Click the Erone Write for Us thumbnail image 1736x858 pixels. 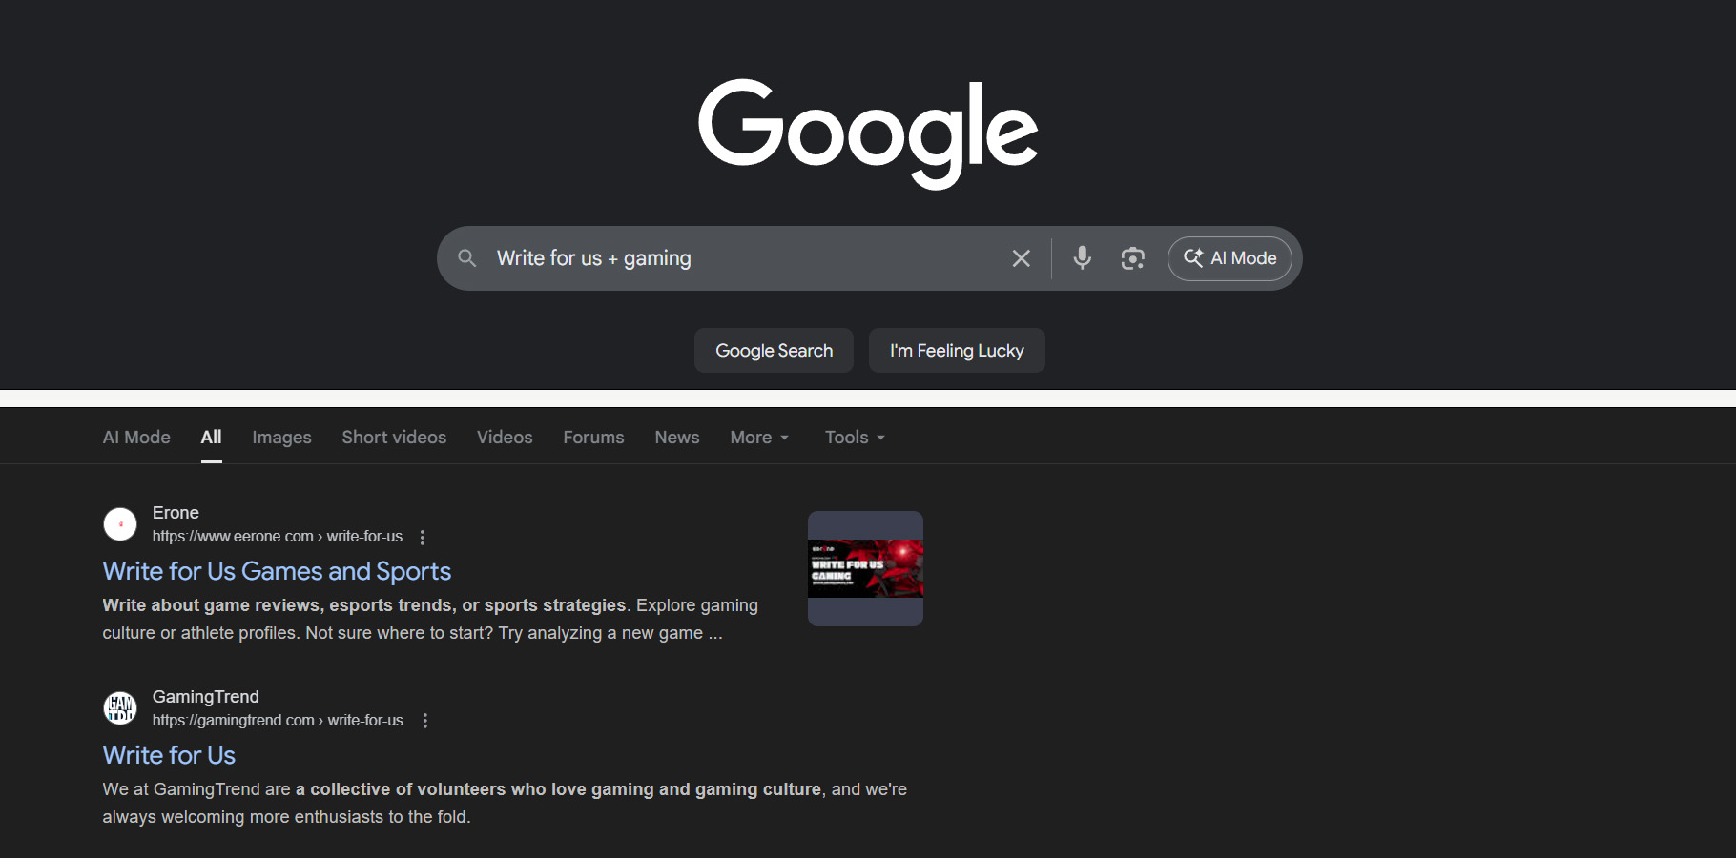point(864,568)
